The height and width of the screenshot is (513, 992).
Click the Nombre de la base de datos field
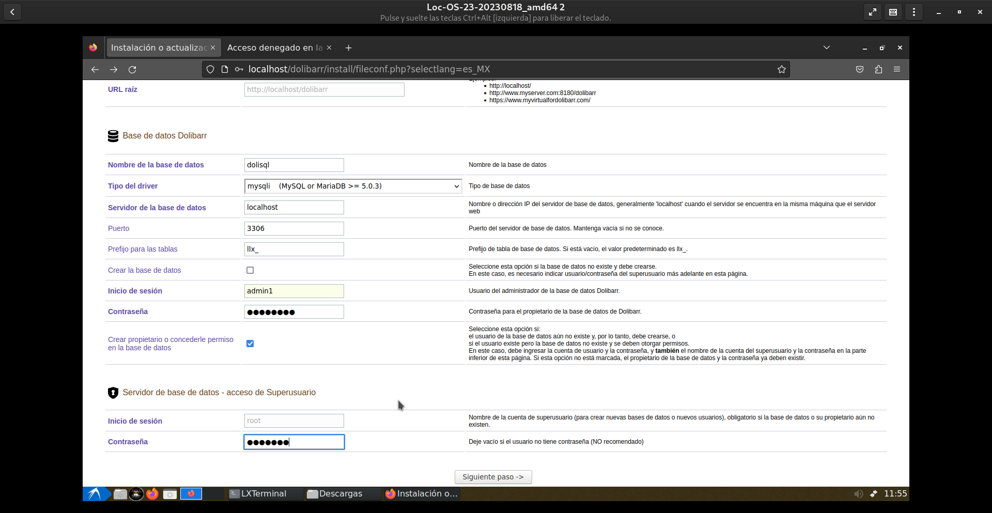(294, 165)
